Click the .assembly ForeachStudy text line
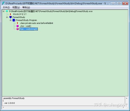Viewport: 130px width, 111px height. tap(14, 98)
